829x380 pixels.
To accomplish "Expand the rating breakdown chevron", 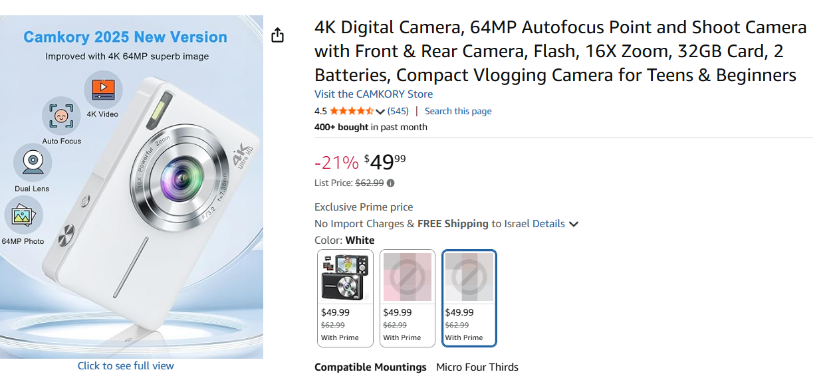I will pyautogui.click(x=380, y=112).
